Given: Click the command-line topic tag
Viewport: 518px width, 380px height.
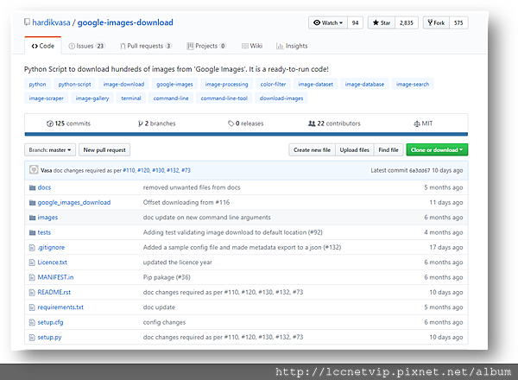Looking at the screenshot, I should tap(171, 98).
